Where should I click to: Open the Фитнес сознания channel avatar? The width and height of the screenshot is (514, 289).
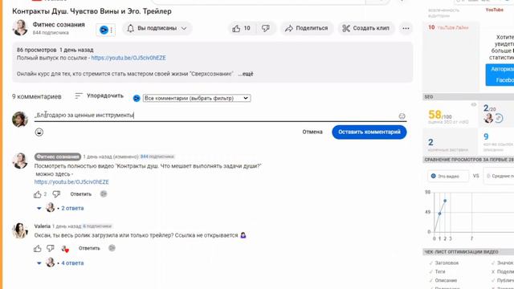click(x=20, y=27)
